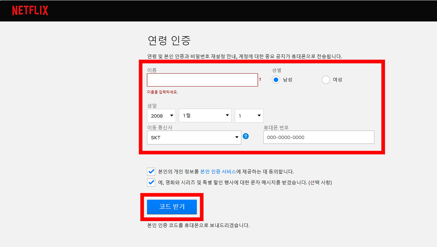Click the 코드 받기 button

pos(172,207)
